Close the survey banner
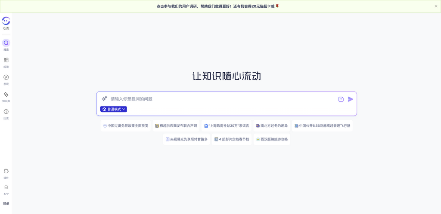Viewport: 441px width, 214px height. [x=436, y=6]
